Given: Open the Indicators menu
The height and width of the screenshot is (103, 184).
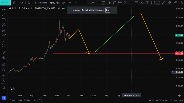Looking at the screenshot, I should point(41,3).
